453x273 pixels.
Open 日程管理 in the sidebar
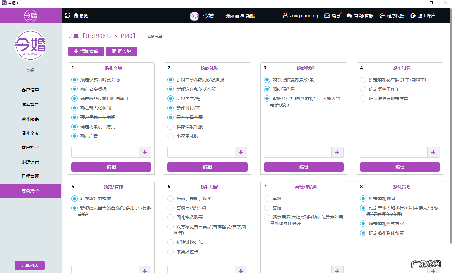30,176
